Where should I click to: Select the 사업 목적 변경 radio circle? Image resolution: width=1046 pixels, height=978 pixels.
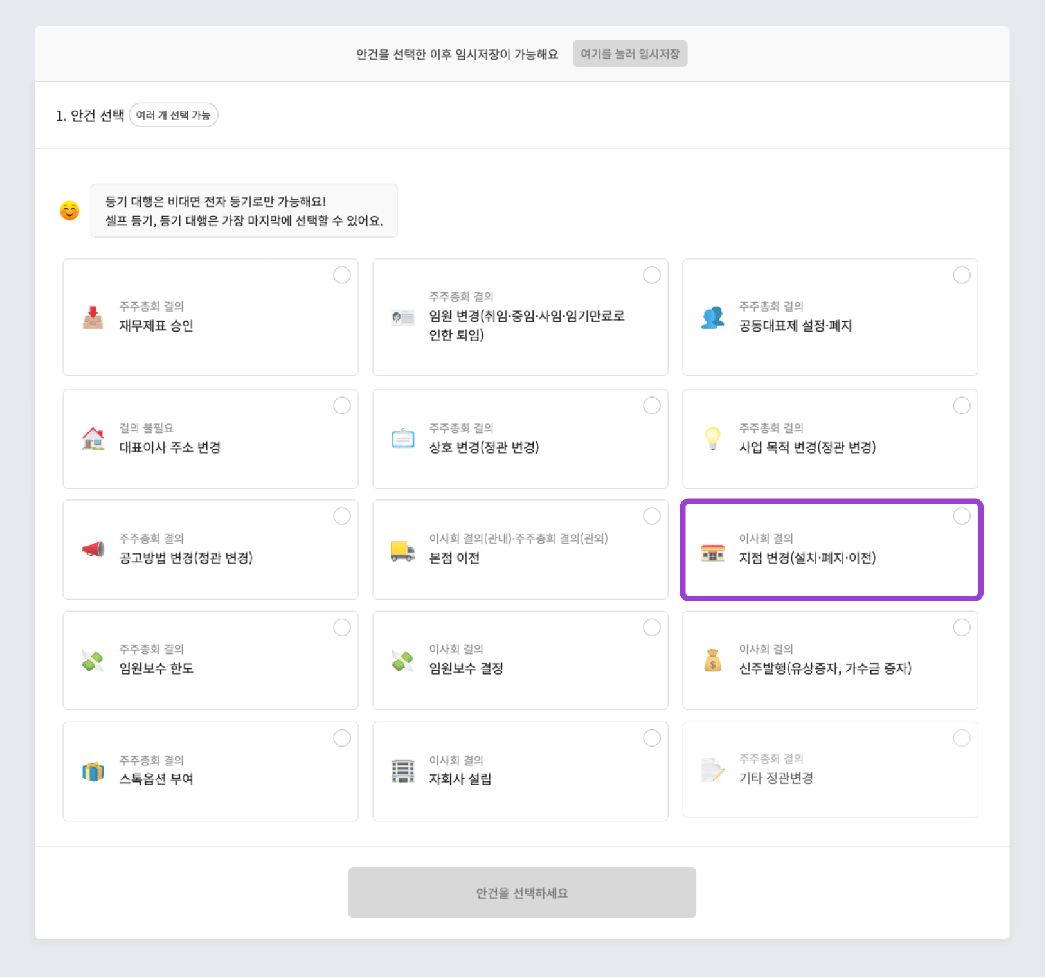[x=962, y=405]
